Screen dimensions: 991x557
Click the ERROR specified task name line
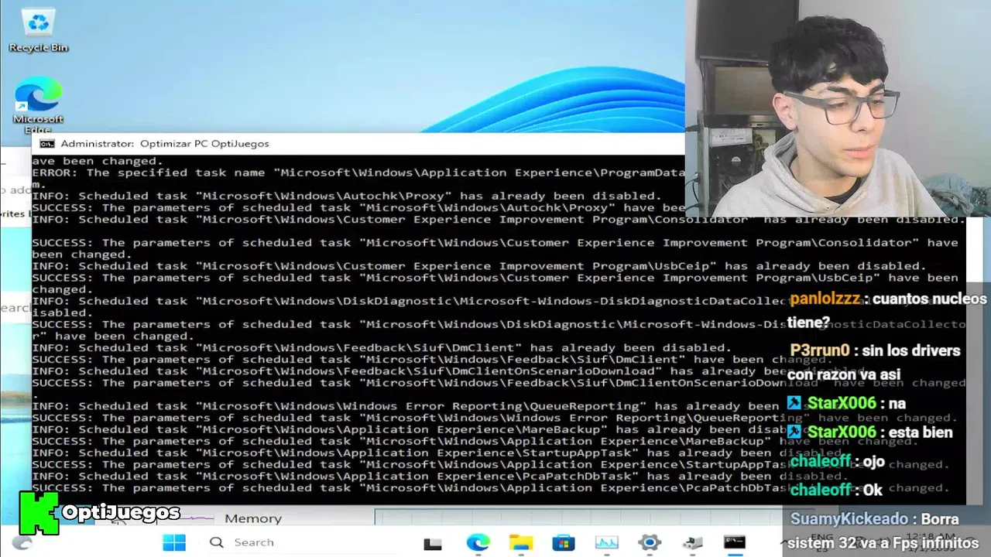(x=358, y=173)
